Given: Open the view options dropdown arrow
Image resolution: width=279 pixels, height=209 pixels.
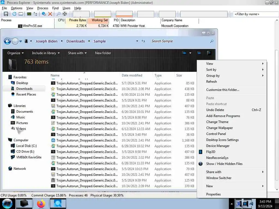Looking at the screenshot, I should point(190,53).
